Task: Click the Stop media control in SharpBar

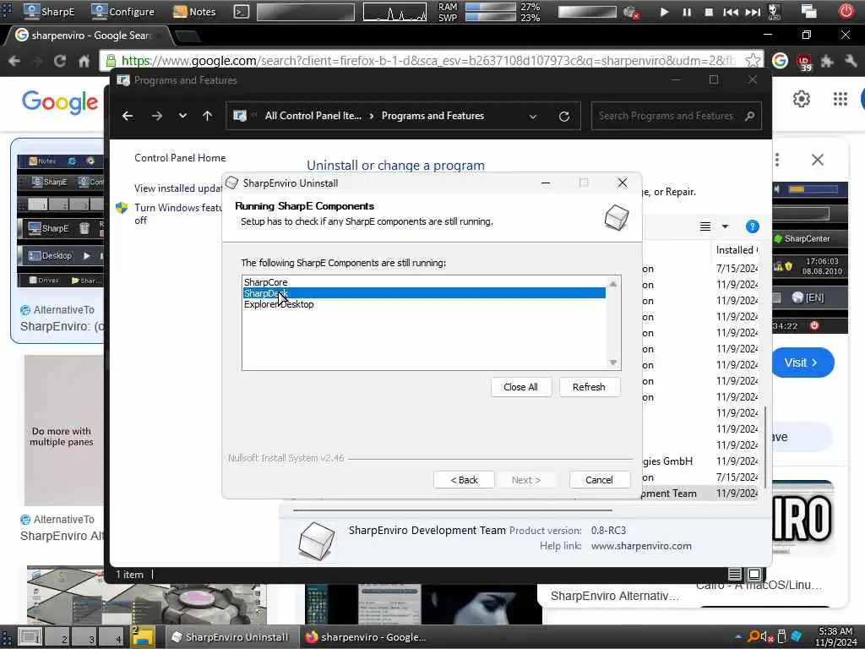Action: click(x=709, y=12)
